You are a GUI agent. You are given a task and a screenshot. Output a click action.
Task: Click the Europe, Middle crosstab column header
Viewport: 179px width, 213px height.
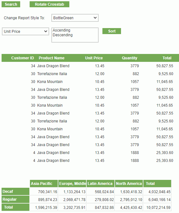click(x=72, y=184)
